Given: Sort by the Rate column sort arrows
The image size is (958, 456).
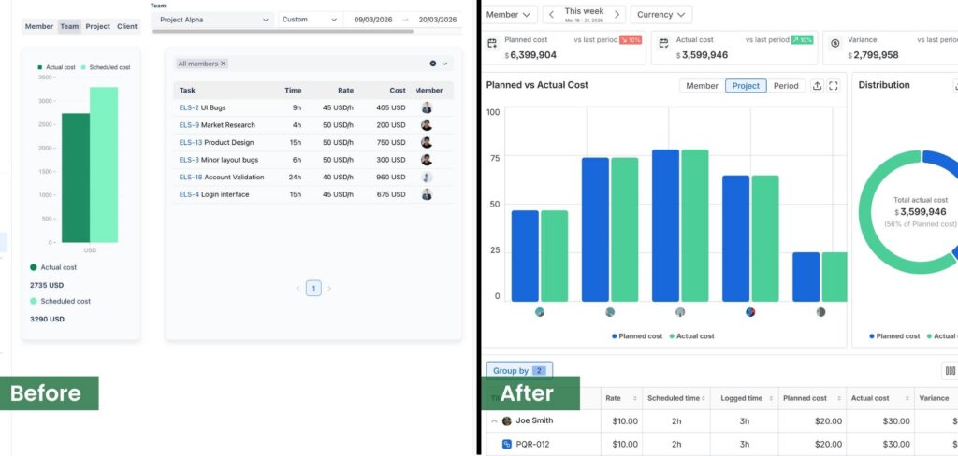Looking at the screenshot, I should tap(635, 399).
